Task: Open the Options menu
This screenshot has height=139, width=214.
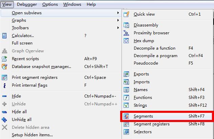Action: coord(50,4)
